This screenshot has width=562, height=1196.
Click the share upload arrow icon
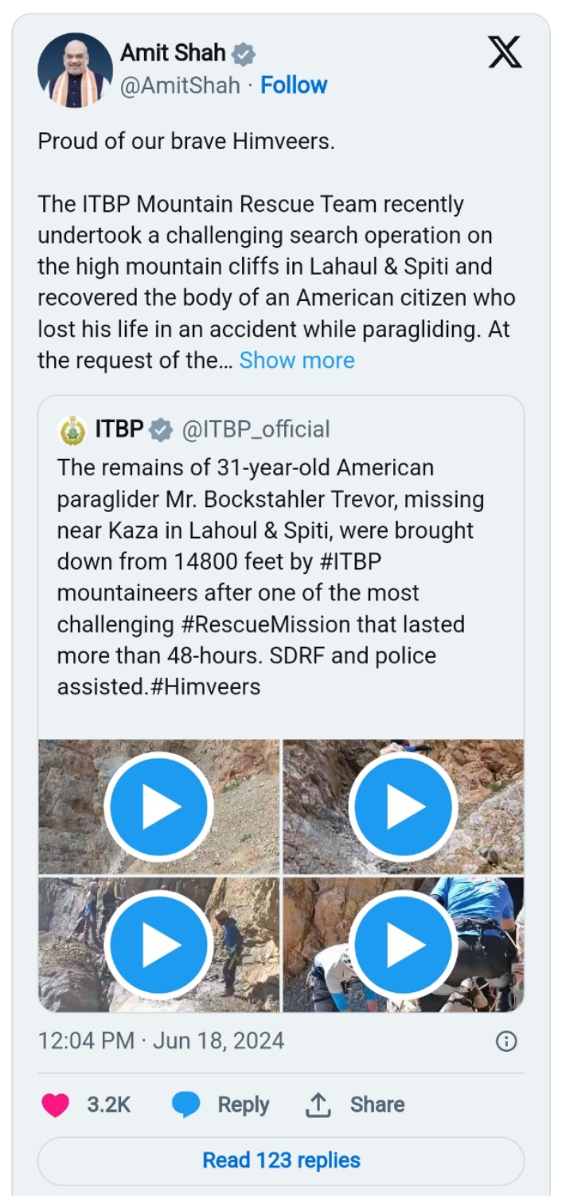click(318, 1104)
